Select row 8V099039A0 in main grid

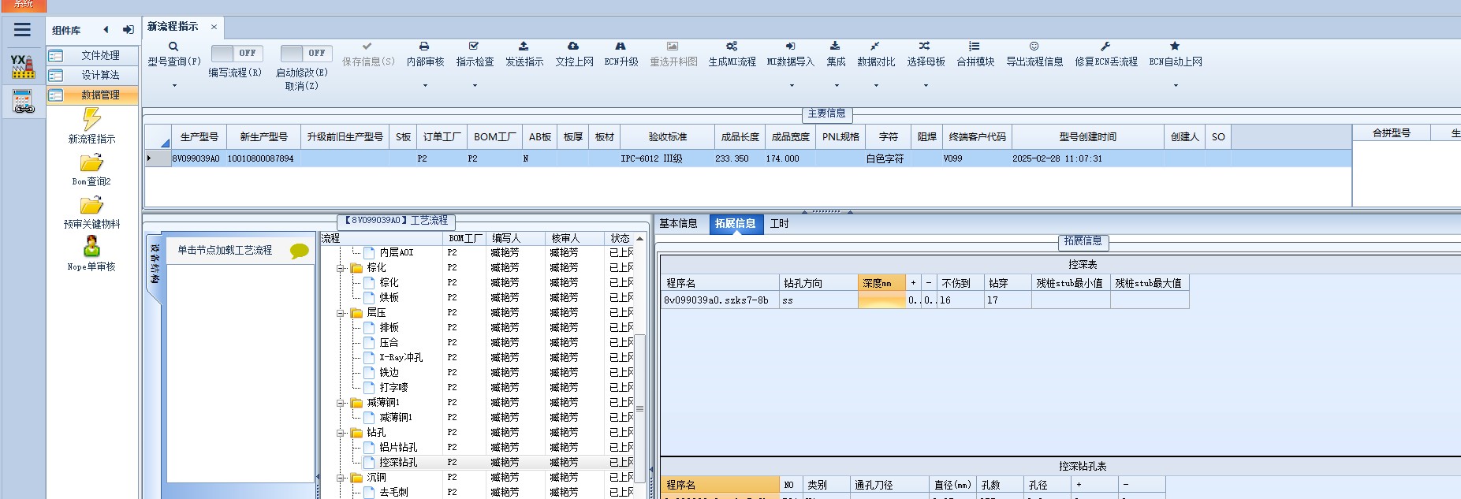tap(747, 158)
